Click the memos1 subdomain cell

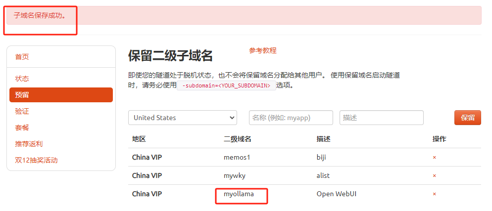click(x=237, y=158)
